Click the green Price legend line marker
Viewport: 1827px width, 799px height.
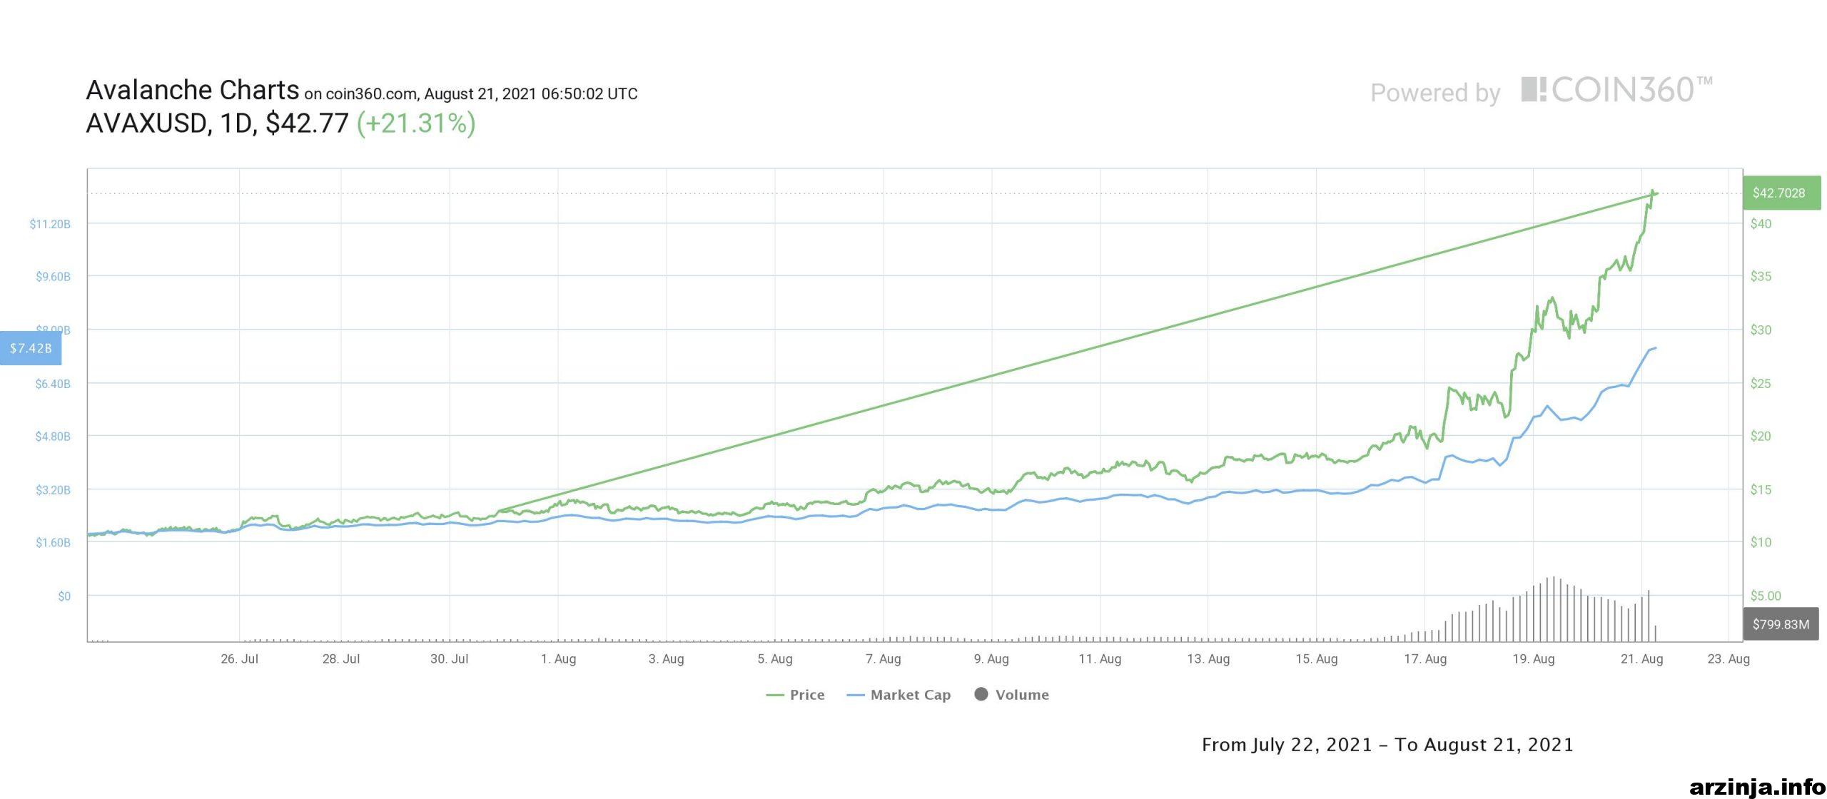tap(775, 695)
